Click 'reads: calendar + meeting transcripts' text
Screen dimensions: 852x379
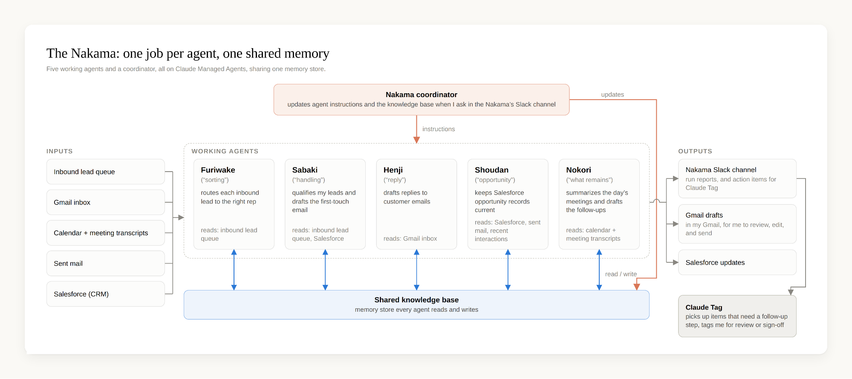click(593, 234)
